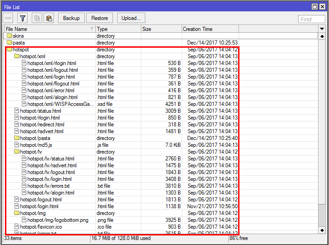Click the hotspot/rlogin.html file icon

(17, 118)
